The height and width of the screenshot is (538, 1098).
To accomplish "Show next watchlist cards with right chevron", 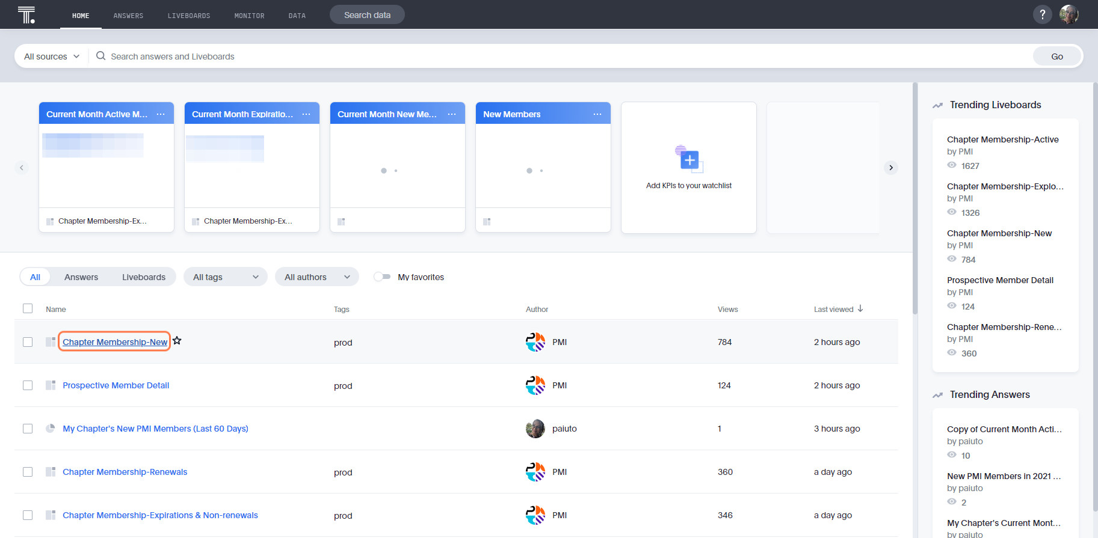I will pos(891,168).
